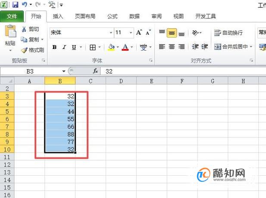
Task: Open the Alignment (对齐方式) dialog launcher
Action: [x=251, y=60]
